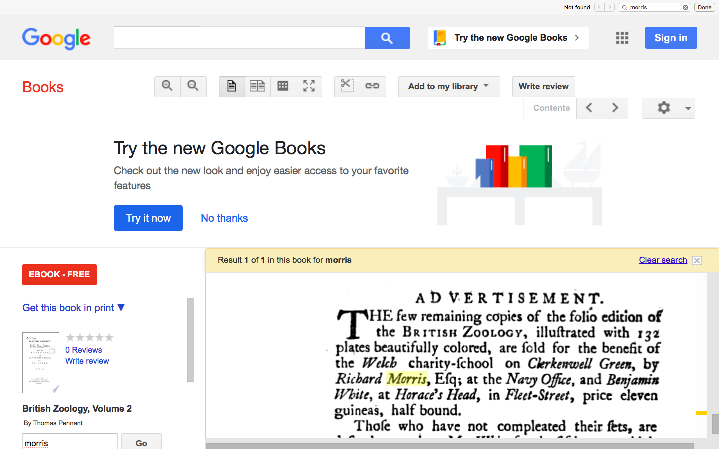This screenshot has height=449, width=719.
Task: Click the British Zoology book cover thumbnail
Action: (41, 362)
